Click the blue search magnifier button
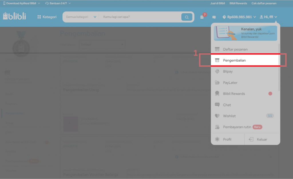293x179 pixels. click(187, 17)
